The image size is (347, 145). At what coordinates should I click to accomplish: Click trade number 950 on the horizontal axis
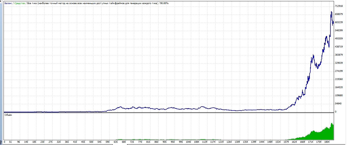(x=173, y=142)
